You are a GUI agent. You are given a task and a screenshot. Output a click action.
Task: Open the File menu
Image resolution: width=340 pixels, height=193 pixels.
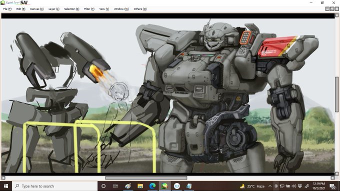click(x=7, y=9)
